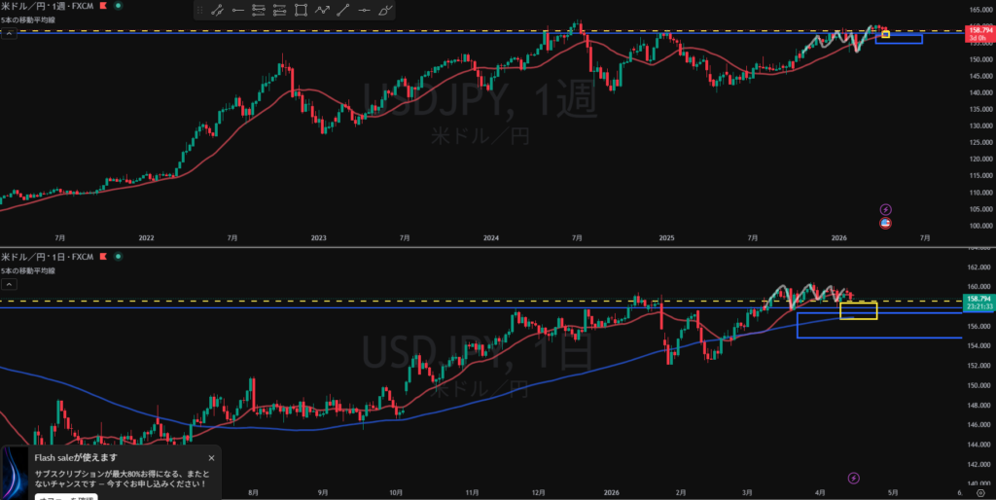
Task: Click the offer button in Flash sale popup
Action: click(x=65, y=497)
